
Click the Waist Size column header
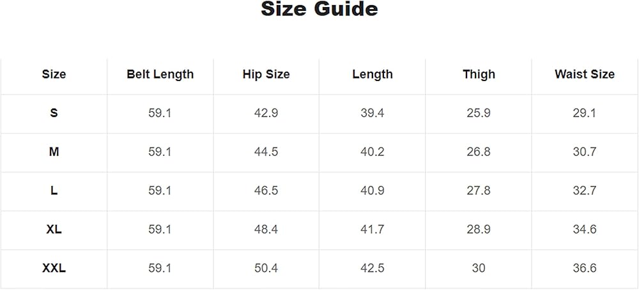point(585,75)
